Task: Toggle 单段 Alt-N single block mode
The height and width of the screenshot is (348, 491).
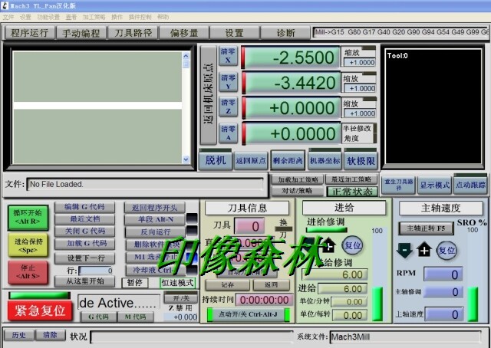Action: 155,219
